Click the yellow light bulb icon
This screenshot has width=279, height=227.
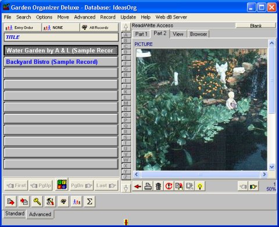click(x=200, y=186)
